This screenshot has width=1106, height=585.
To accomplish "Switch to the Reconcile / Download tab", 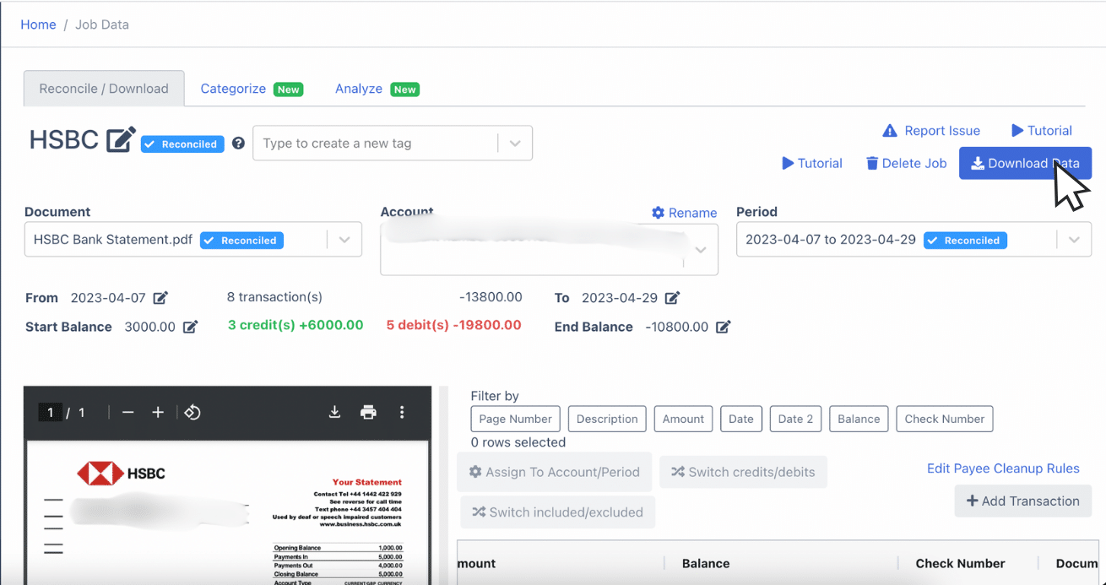I will (x=104, y=89).
